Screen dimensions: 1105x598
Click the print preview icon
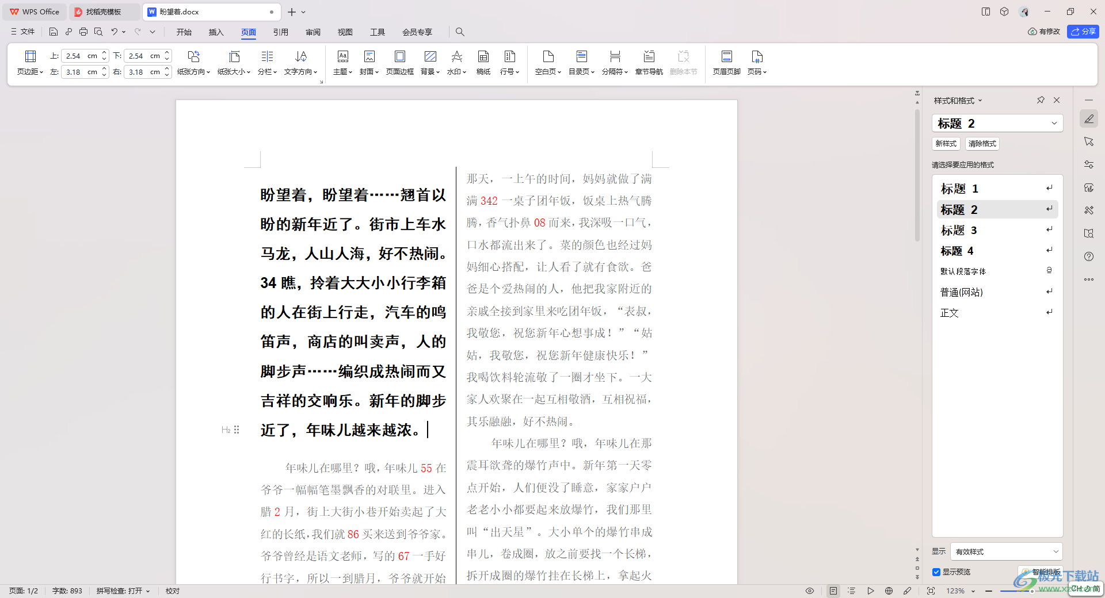coord(98,32)
